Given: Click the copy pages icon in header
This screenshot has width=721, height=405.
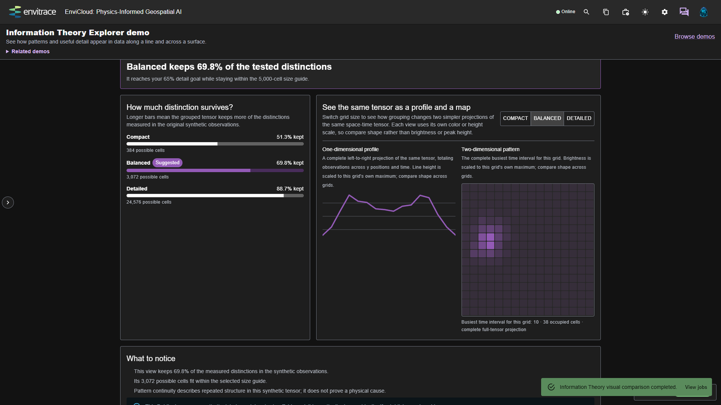Looking at the screenshot, I should (x=606, y=12).
